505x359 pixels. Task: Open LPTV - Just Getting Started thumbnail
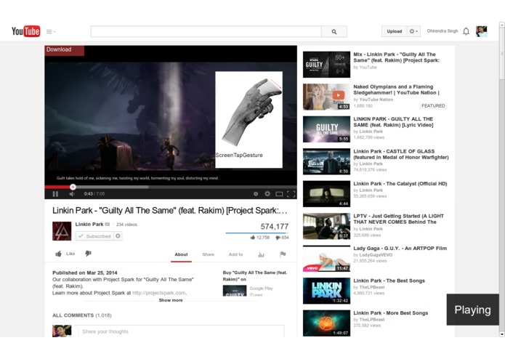tap(326, 226)
